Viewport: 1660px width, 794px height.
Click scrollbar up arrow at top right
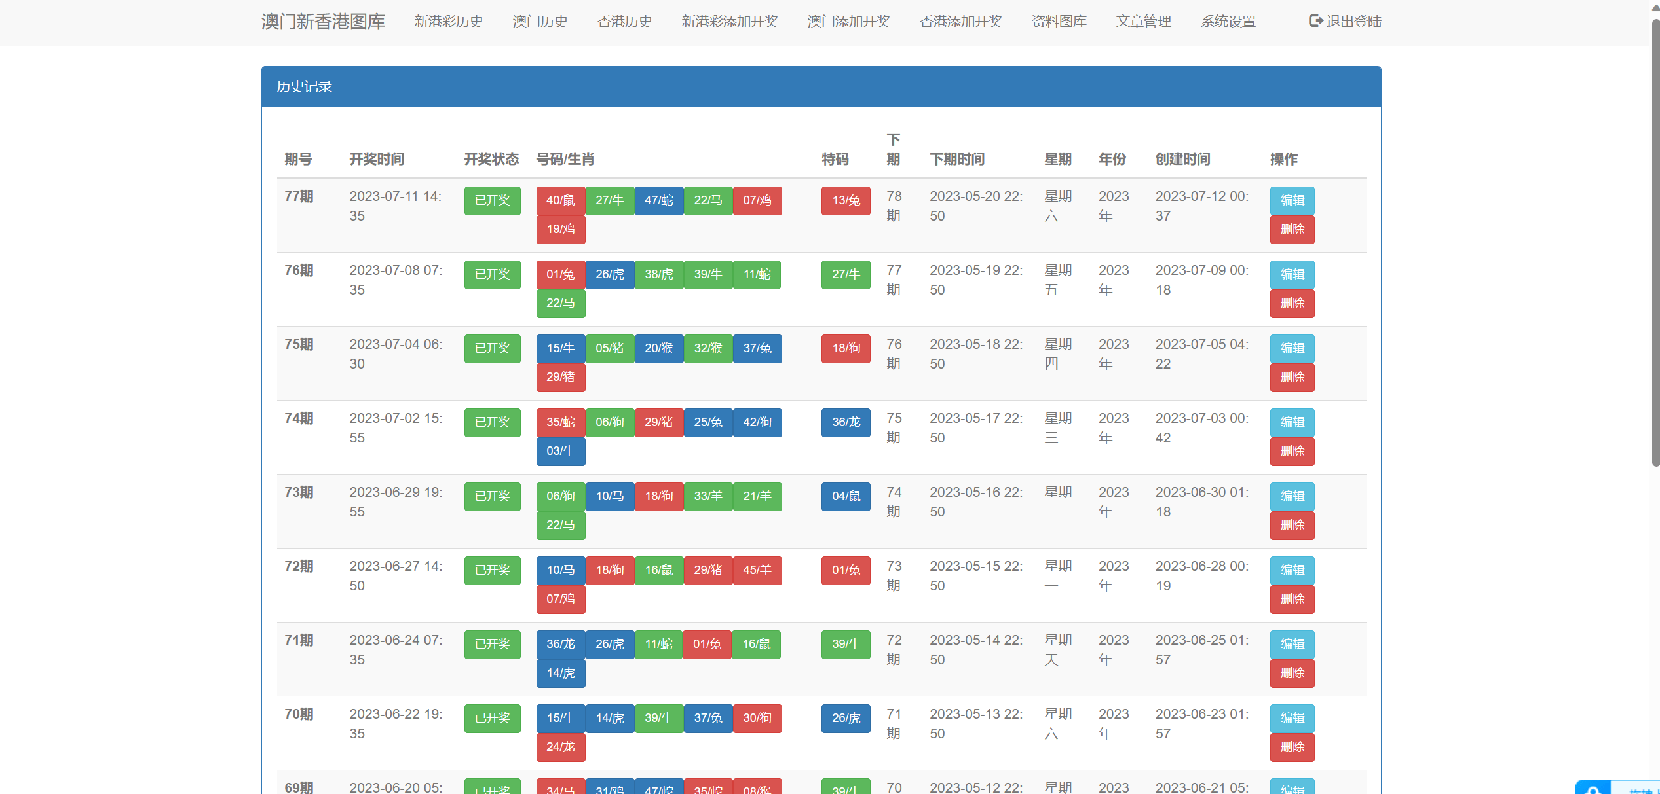click(1655, 7)
